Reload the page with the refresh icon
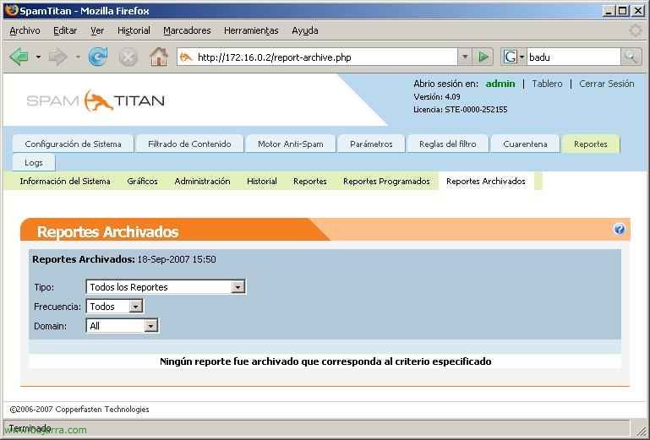Image resolution: width=650 pixels, height=440 pixels. pos(98,57)
